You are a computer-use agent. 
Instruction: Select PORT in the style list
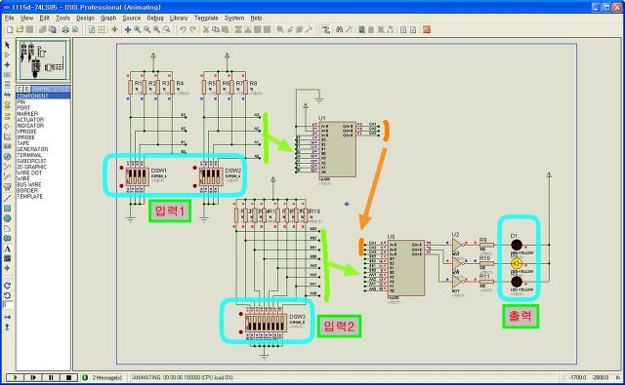click(23, 108)
